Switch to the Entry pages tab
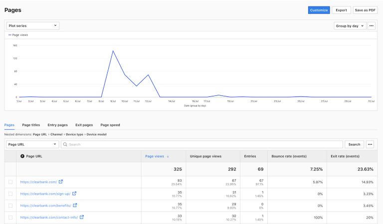This screenshot has height=224, width=383. [57, 125]
